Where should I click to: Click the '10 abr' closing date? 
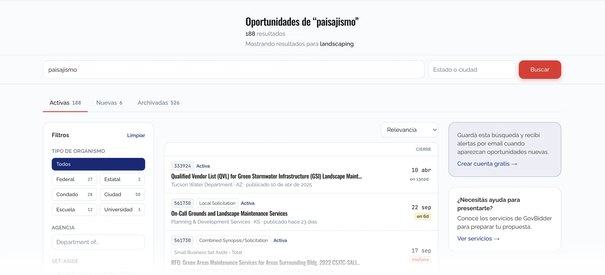421,170
